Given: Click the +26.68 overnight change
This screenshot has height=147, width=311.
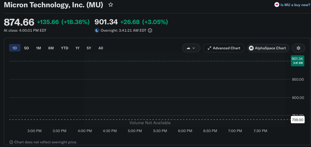Looking at the screenshot, I should tap(130, 22).
